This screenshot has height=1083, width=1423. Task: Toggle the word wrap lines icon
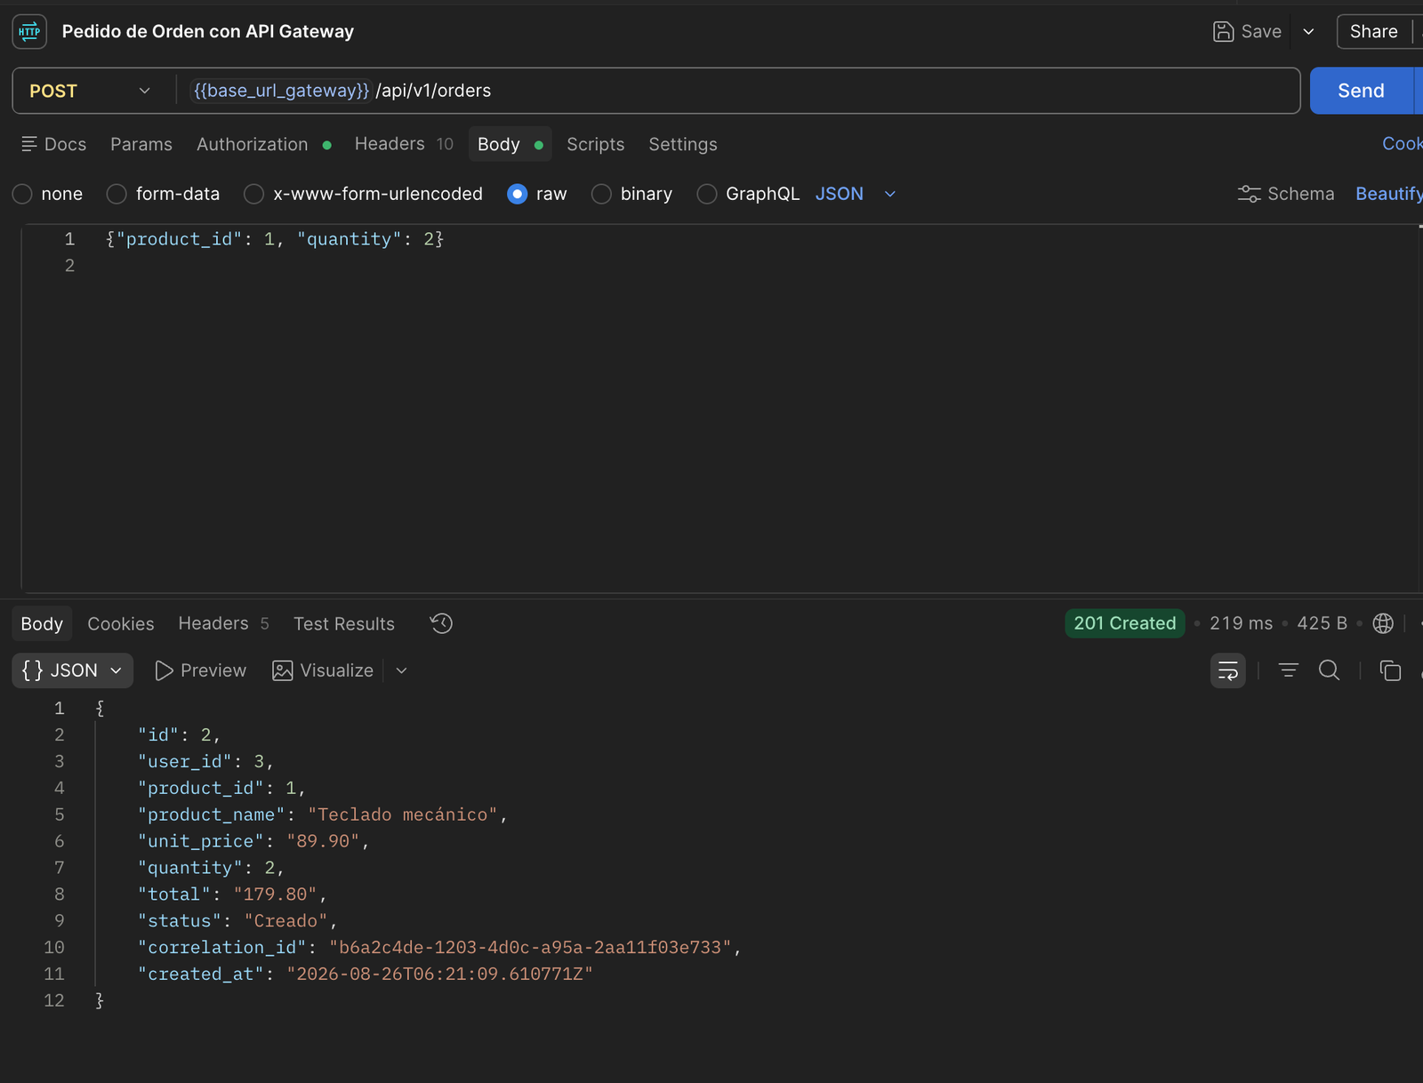(x=1228, y=670)
